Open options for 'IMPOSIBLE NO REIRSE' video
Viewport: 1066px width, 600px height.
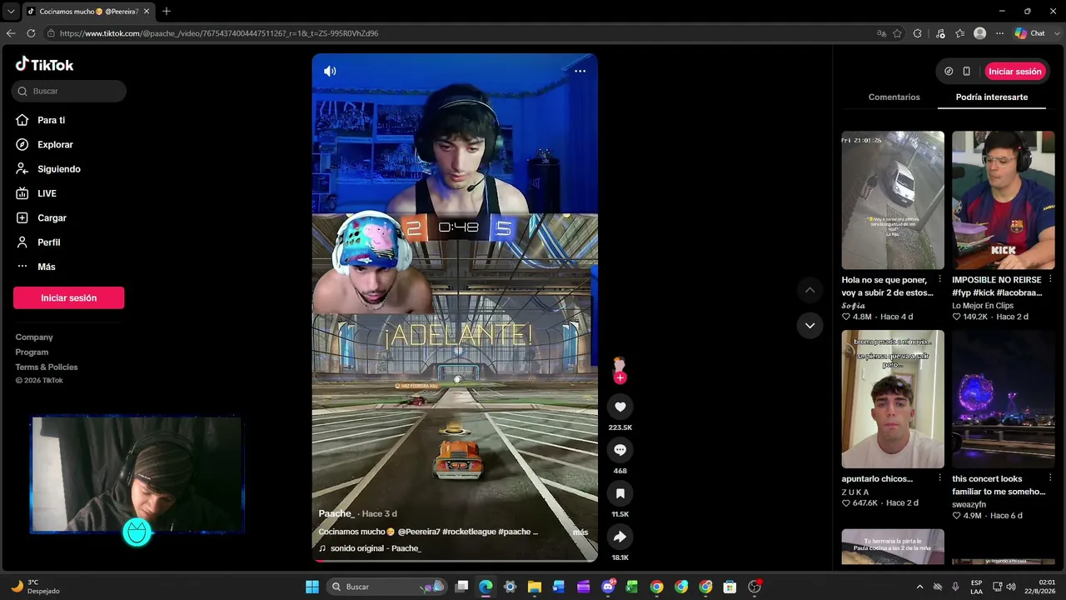point(1050,279)
